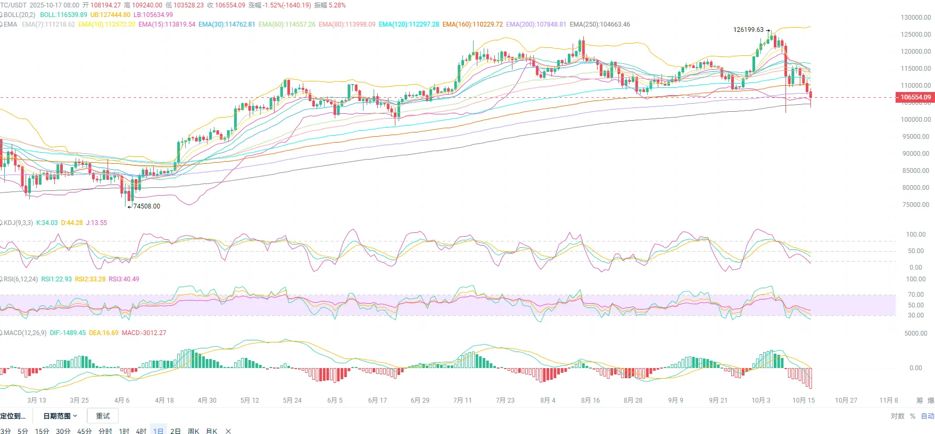
Task: Click the EMA(10):112572.20 legend entry
Action: (107, 24)
